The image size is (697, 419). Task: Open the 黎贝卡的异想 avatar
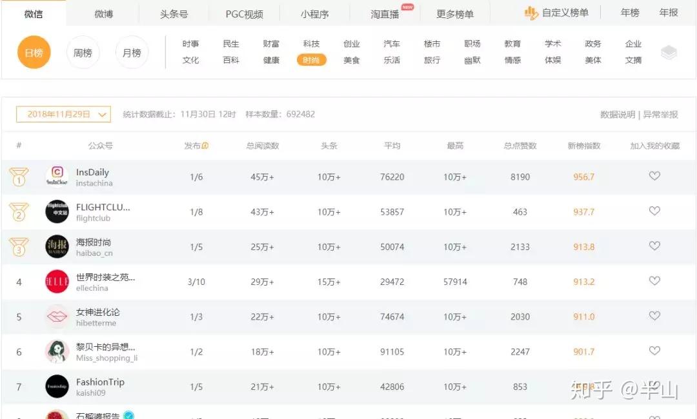pyautogui.click(x=57, y=351)
